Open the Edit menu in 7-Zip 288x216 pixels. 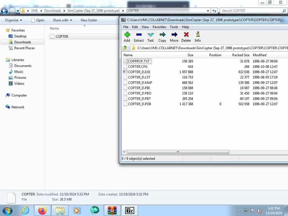click(135, 27)
